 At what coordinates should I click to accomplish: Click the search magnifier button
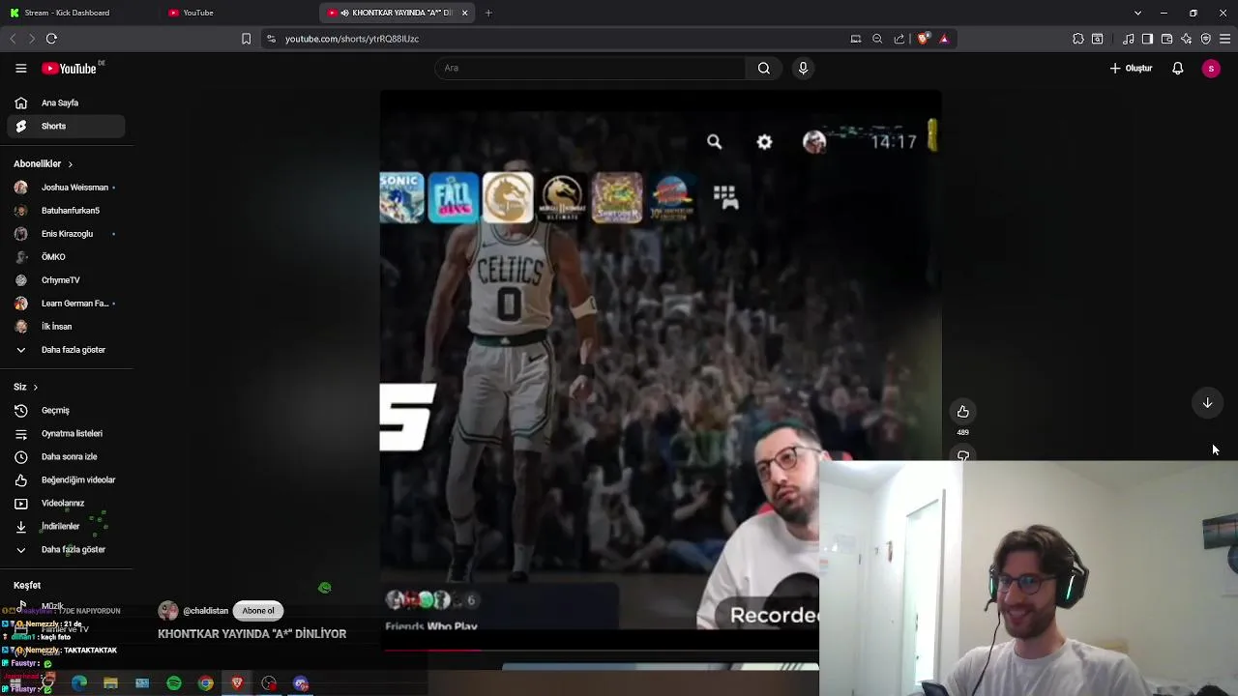(764, 68)
